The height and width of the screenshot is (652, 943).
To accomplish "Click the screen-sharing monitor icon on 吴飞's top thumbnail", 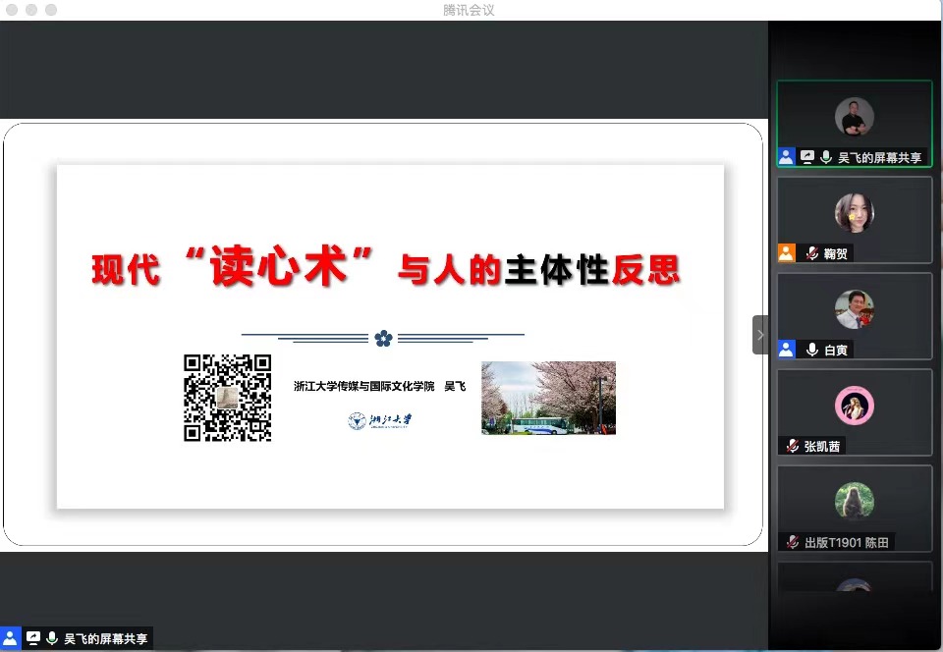I will pyautogui.click(x=807, y=156).
